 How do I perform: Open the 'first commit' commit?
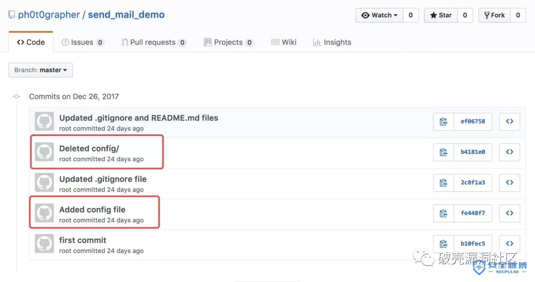(x=83, y=240)
